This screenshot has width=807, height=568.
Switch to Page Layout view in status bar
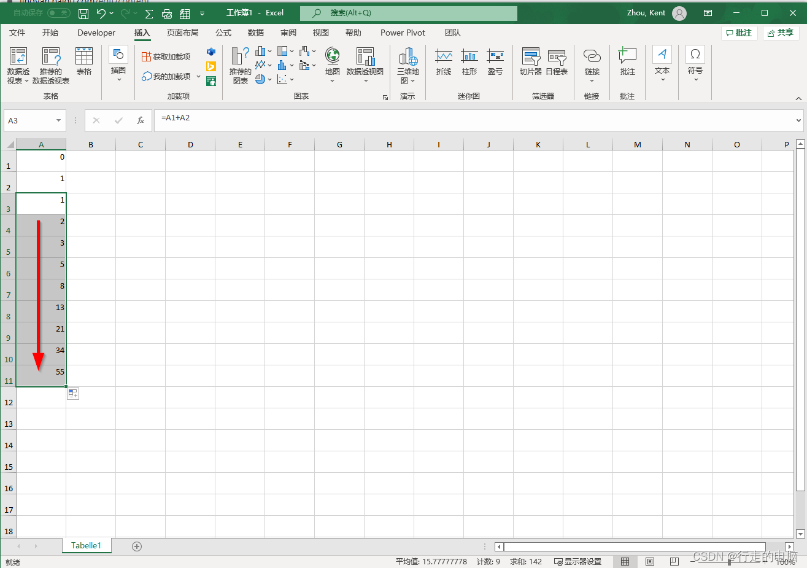pyautogui.click(x=650, y=561)
